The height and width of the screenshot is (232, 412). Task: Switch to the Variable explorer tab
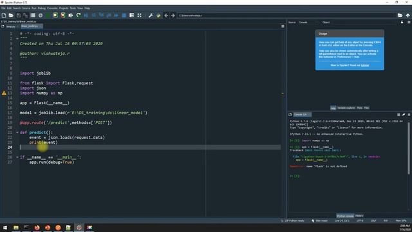[346, 108]
